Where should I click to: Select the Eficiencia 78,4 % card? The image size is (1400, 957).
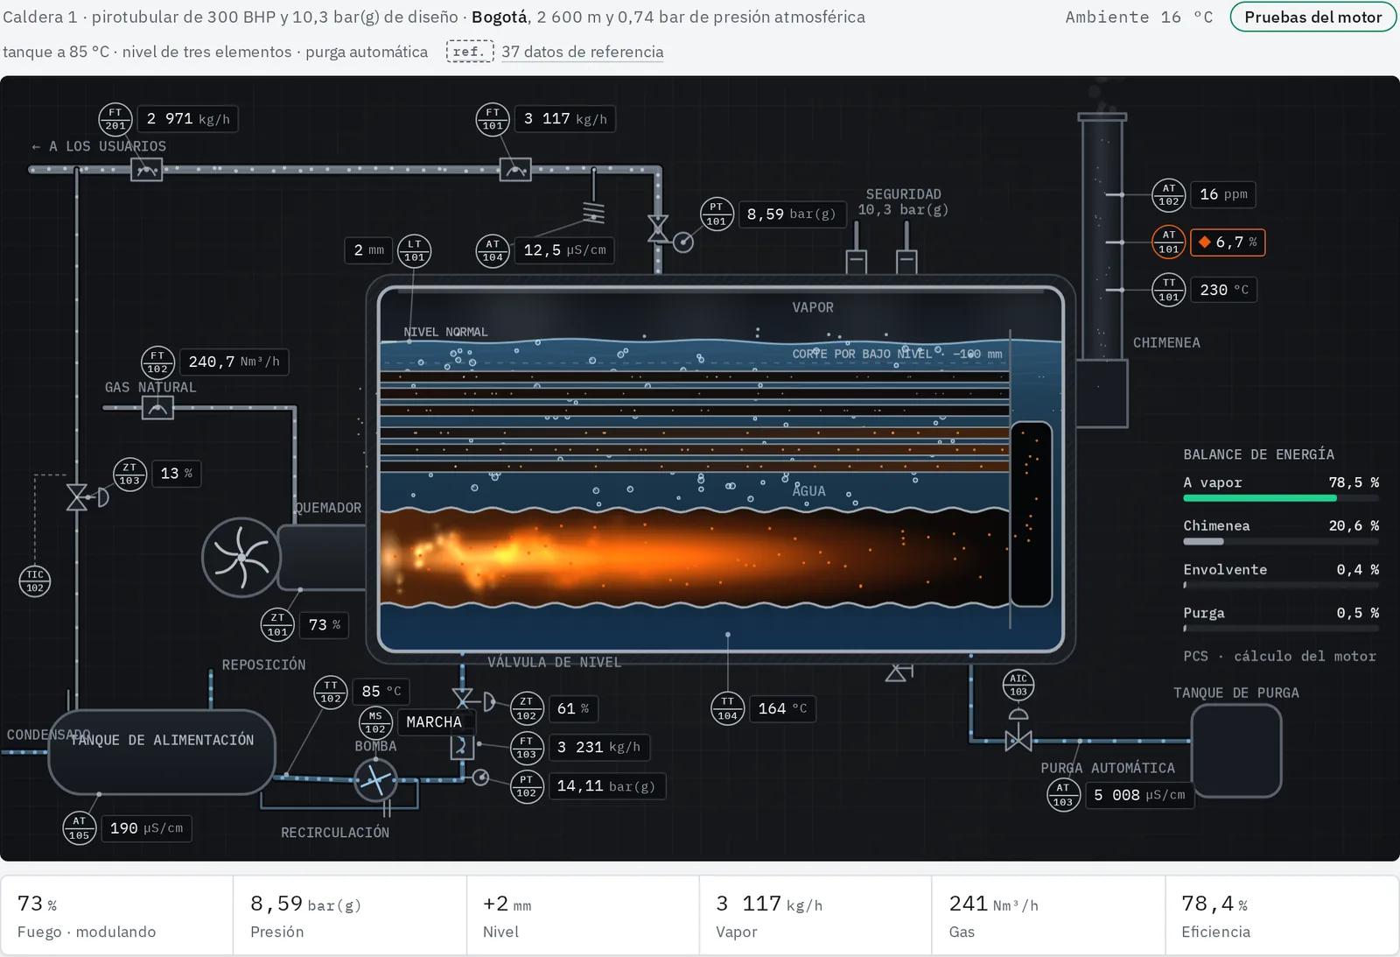pyautogui.click(x=1281, y=916)
